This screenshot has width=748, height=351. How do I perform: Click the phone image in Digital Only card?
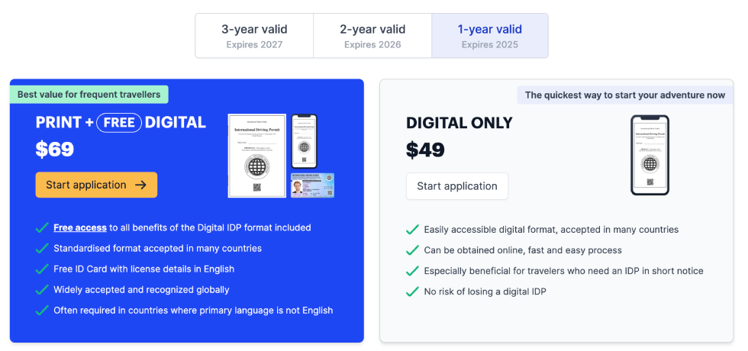(650, 155)
